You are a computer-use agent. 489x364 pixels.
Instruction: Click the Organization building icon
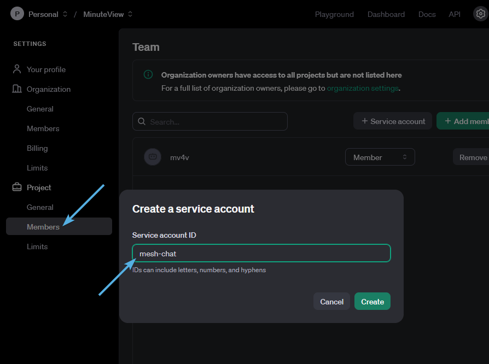[x=16, y=89]
